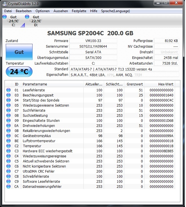Click the status orb for Drehwiederholungen
Viewport: 186px width, 207px height.
(x=8, y=125)
